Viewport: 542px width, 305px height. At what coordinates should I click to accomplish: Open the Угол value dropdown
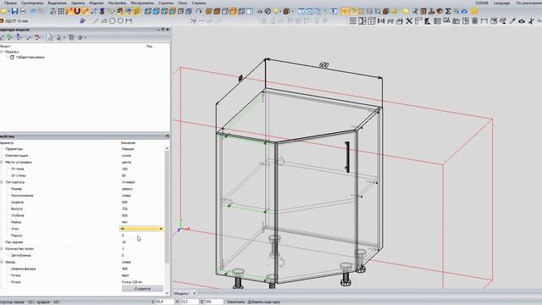pos(161,229)
